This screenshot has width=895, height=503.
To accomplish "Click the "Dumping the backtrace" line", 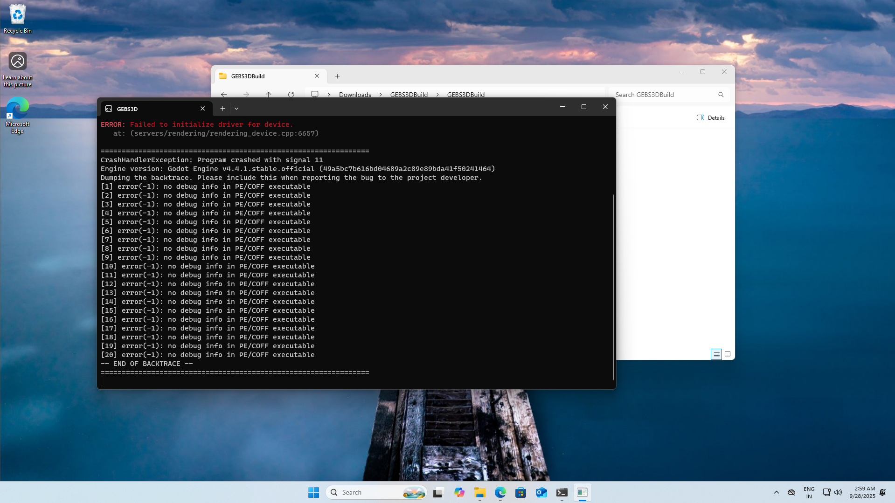I will pyautogui.click(x=291, y=178).
